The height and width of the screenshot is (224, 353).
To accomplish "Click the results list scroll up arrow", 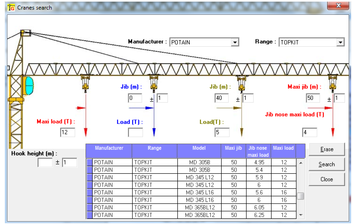I will tap(301, 163).
